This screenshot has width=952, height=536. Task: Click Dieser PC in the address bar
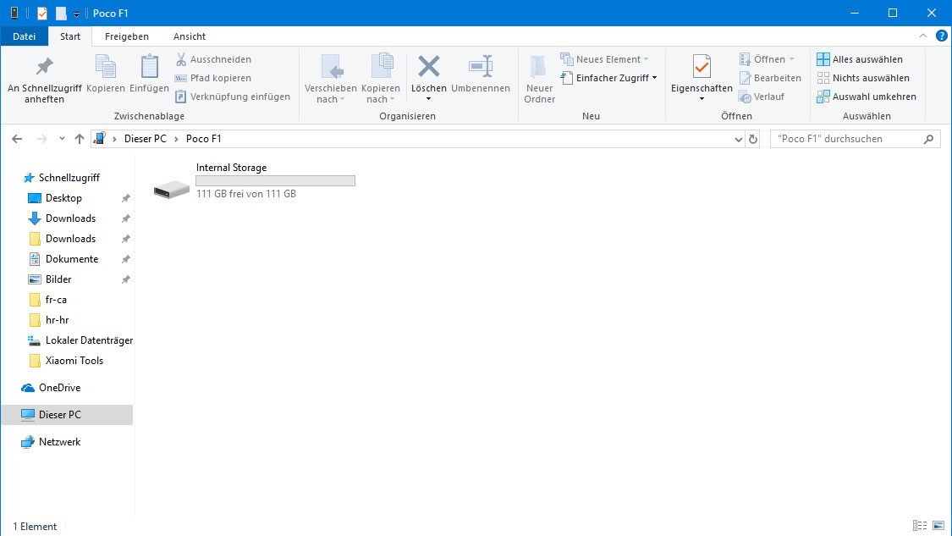point(145,139)
